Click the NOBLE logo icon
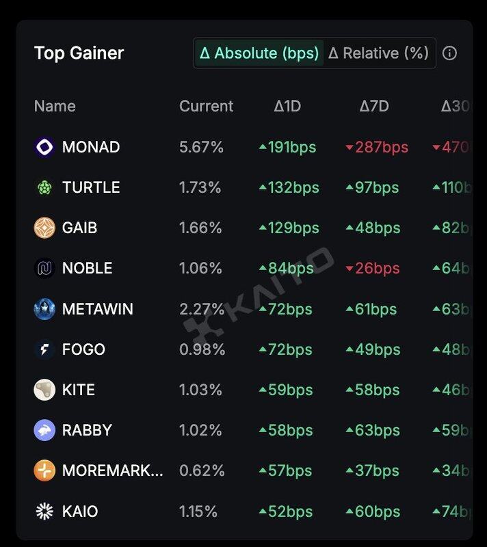Screen dimensions: 487x547 pyautogui.click(x=44, y=268)
